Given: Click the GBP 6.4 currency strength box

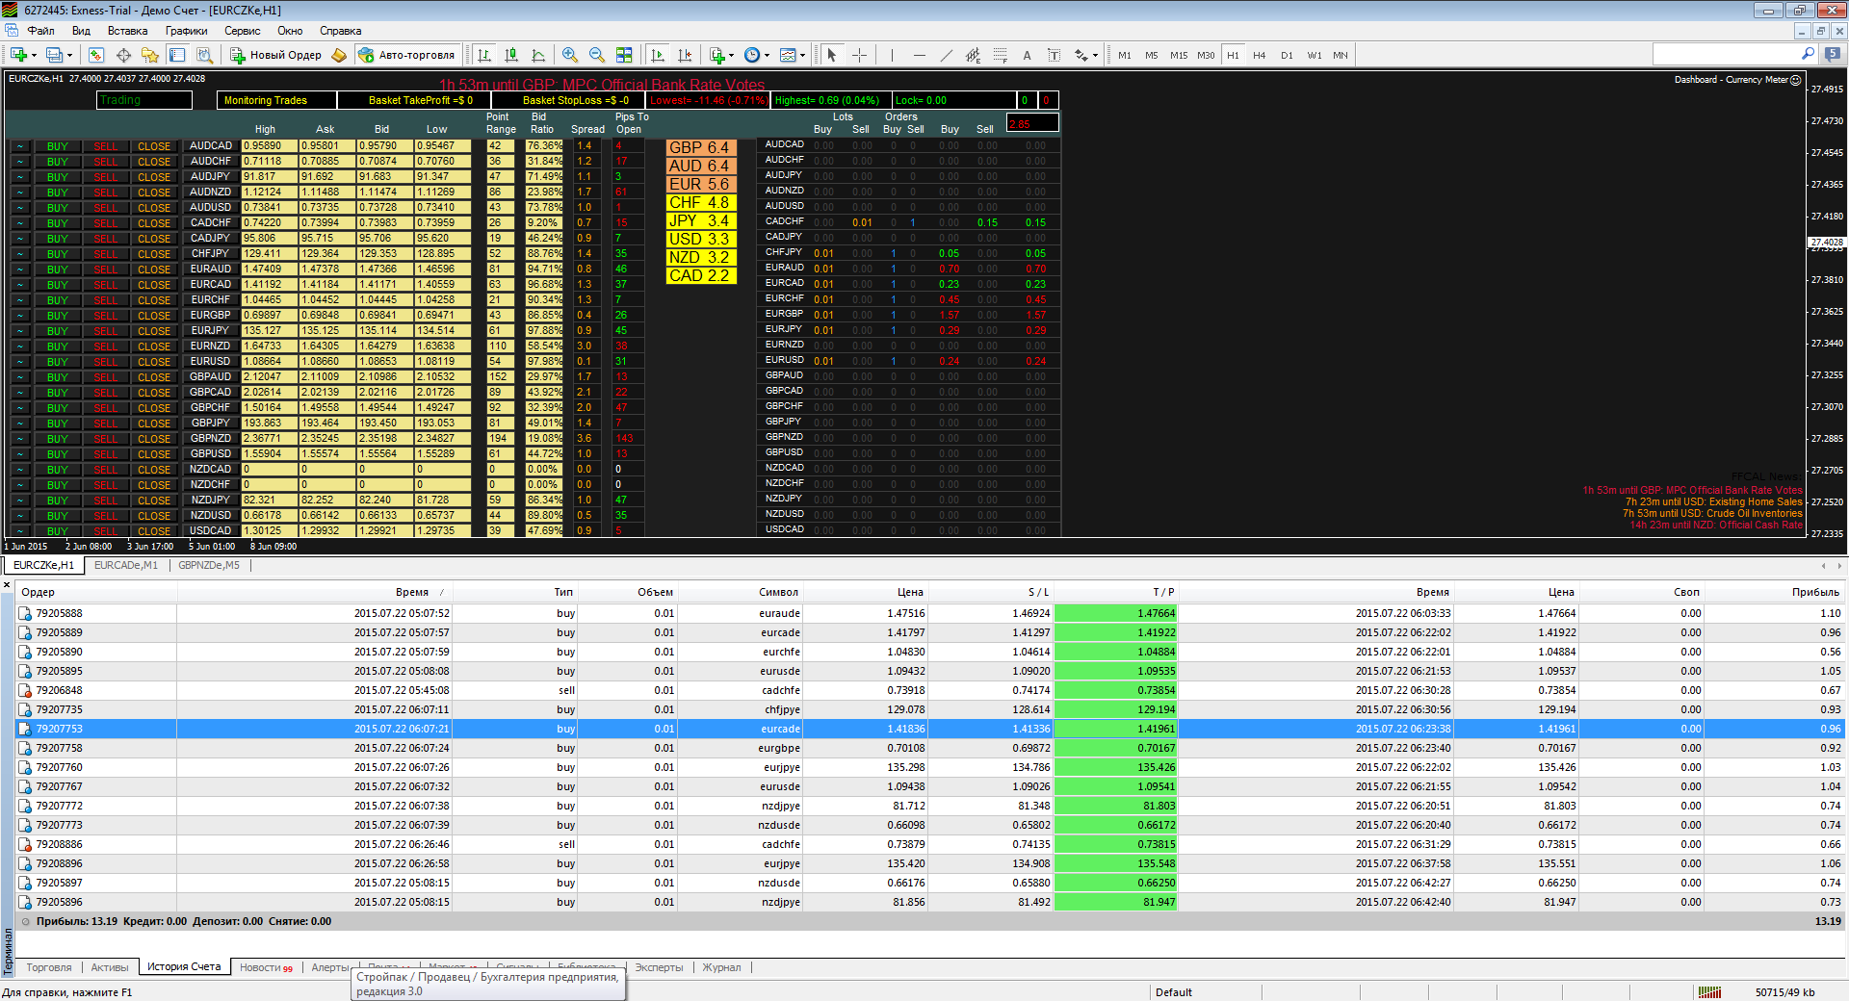Looking at the screenshot, I should 700,147.
